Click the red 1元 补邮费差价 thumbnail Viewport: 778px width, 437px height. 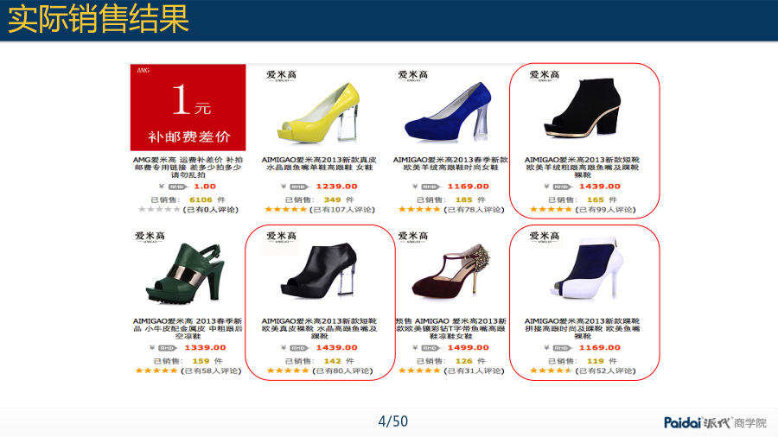point(188,107)
